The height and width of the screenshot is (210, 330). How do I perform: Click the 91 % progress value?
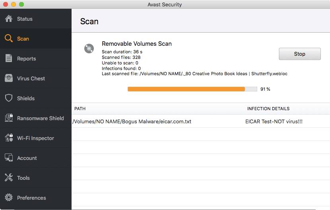(x=265, y=89)
